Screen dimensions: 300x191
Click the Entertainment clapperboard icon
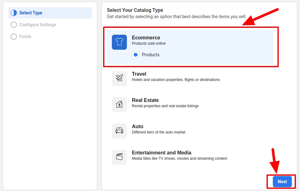[119, 157]
